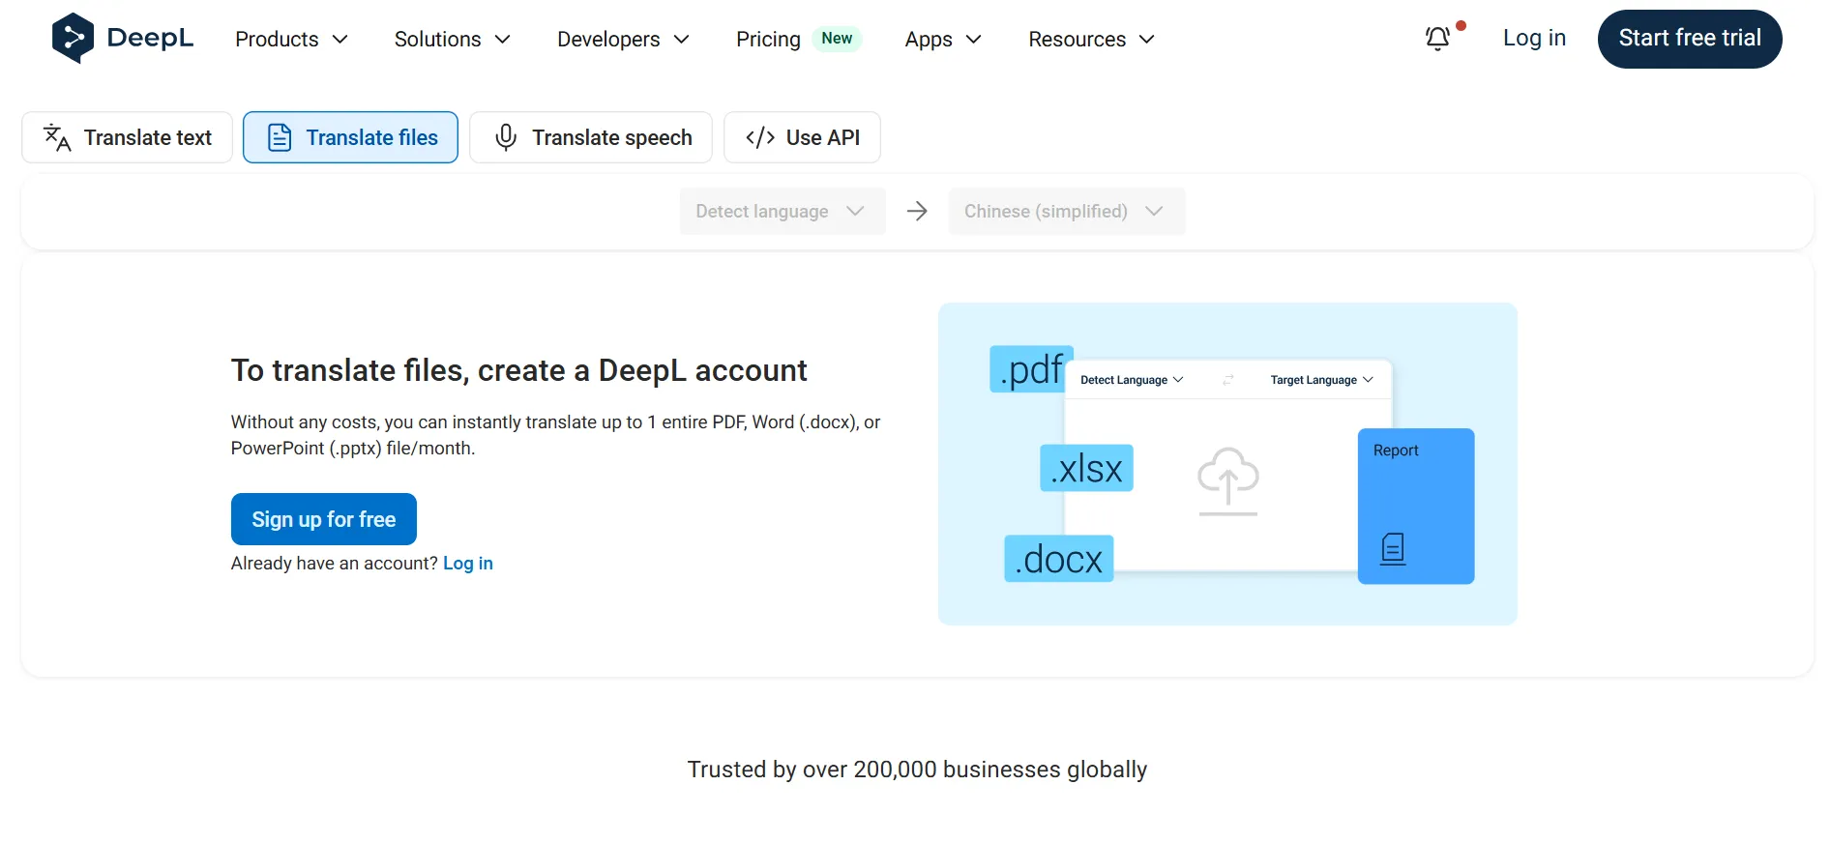Click the New badge beside Pricing

[x=837, y=39]
